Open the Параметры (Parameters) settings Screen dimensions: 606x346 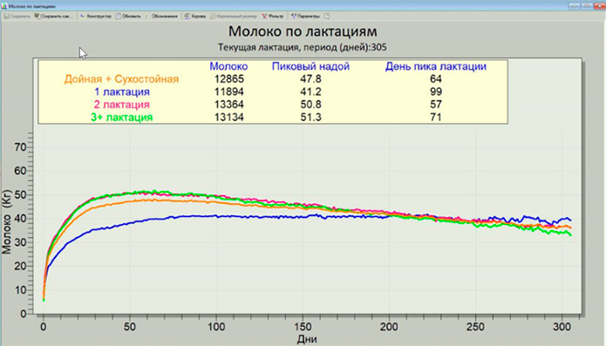tap(305, 17)
